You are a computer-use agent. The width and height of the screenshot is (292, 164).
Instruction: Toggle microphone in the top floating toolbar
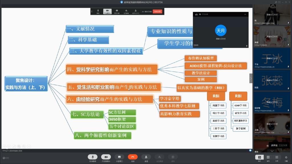[98, 11]
